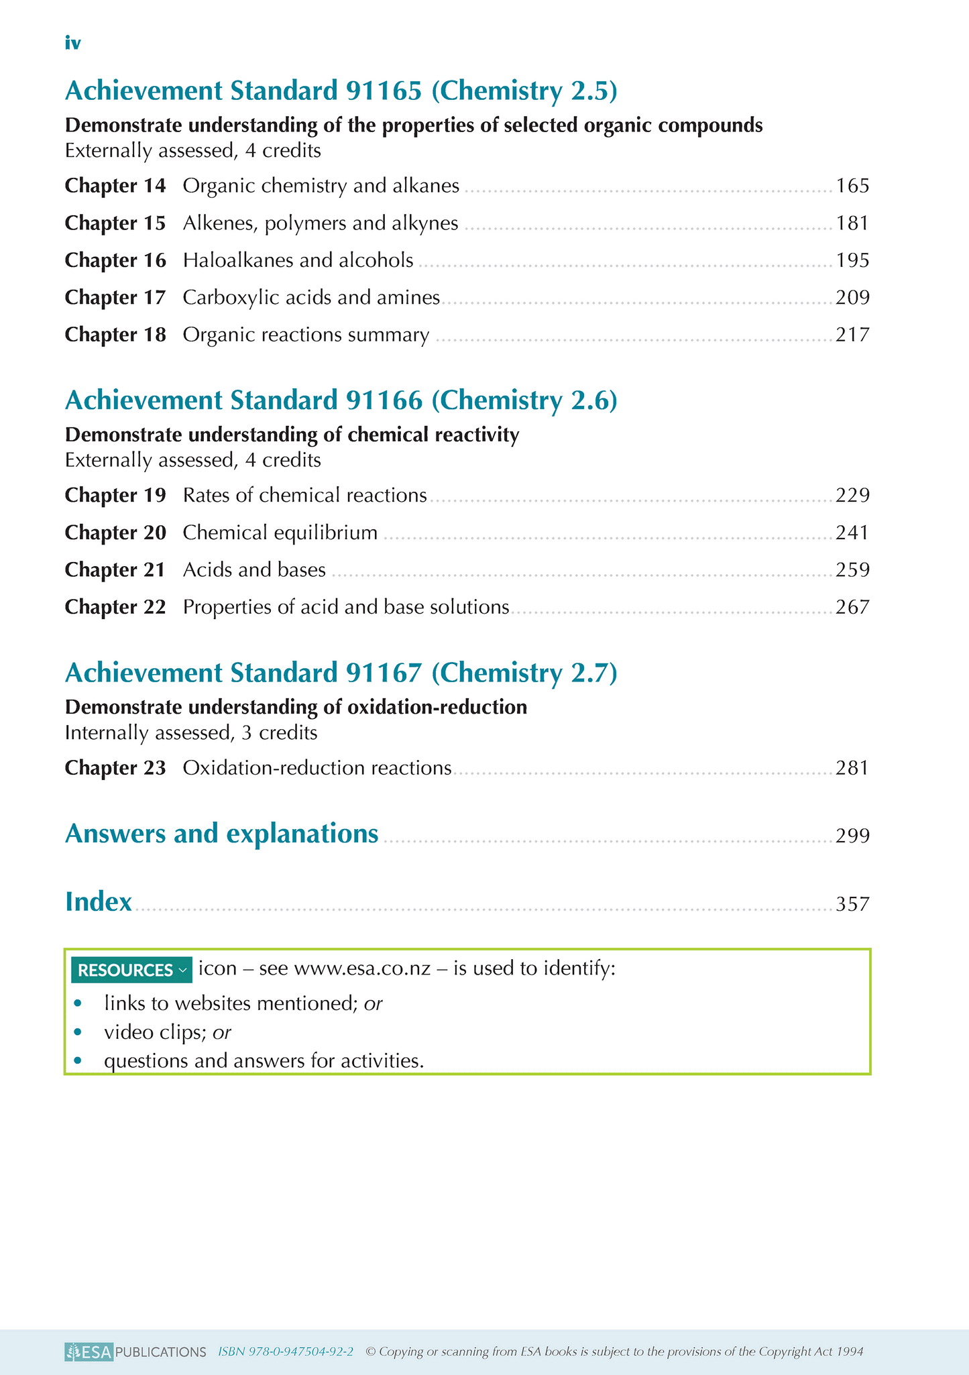Click the ESA Publications logo
969x1375 pixels.
[135, 1352]
